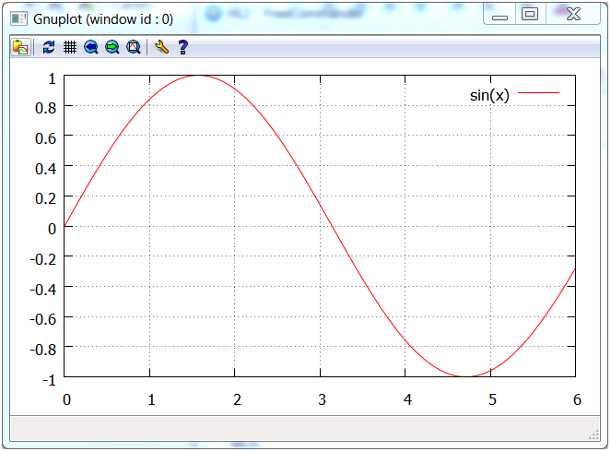Click the curve's start at the origin
This screenshot has height=452, width=611.
[65, 226]
